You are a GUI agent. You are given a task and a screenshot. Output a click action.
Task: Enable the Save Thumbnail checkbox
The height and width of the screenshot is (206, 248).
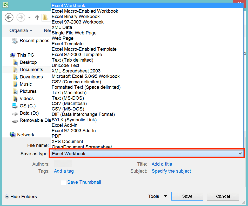pyautogui.click(x=63, y=183)
